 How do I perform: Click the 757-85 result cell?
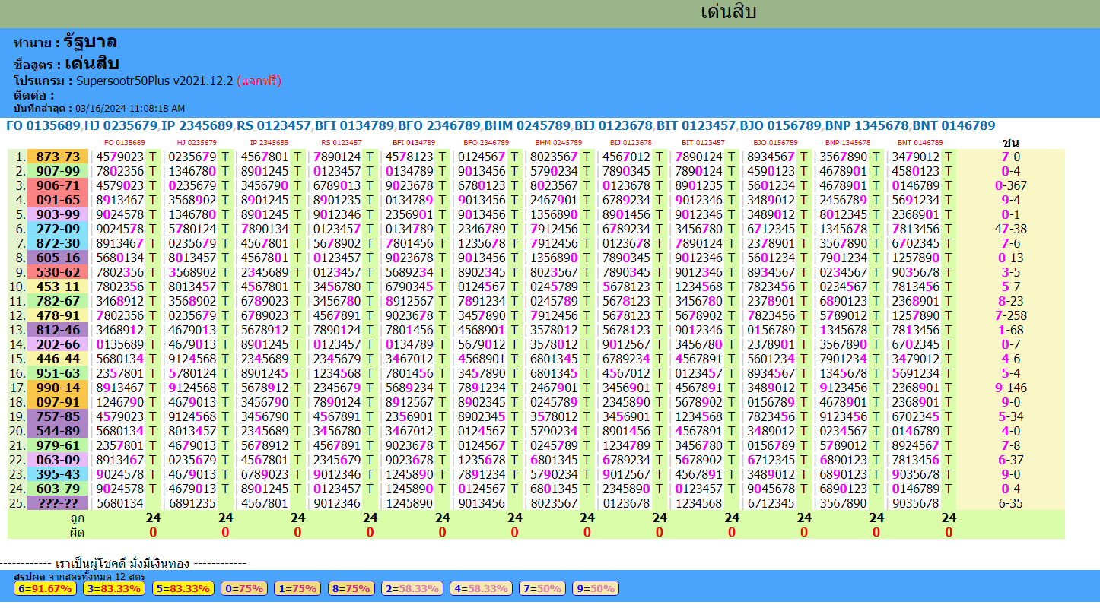58,416
